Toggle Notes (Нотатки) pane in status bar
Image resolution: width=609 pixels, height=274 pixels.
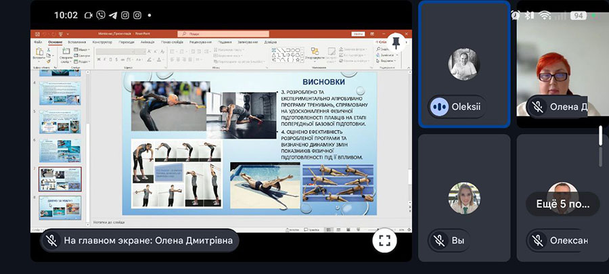292,230
